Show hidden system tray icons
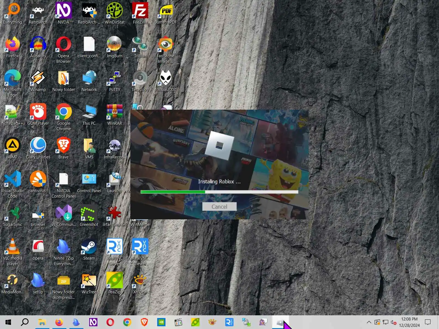 pos(369,322)
